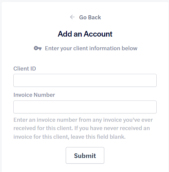Click the 'Enter your client information below' subtitle
The width and height of the screenshot is (169, 172).
[x=91, y=48]
